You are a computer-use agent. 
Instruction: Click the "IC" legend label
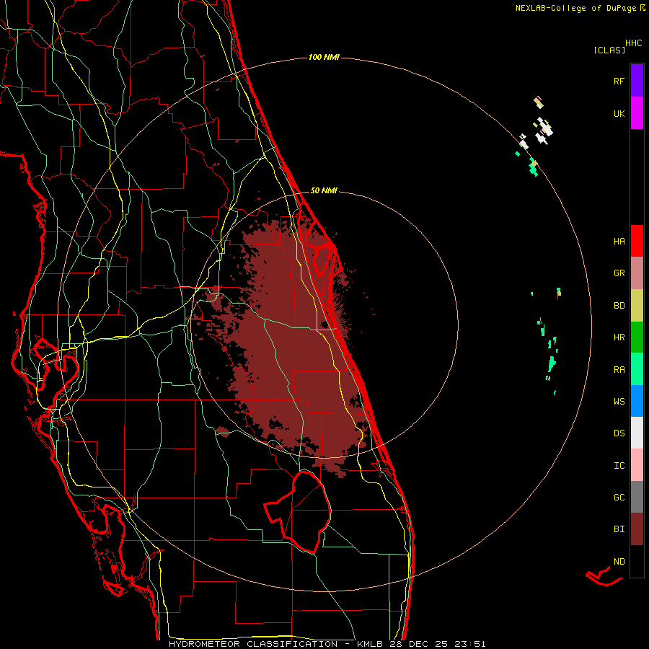pyautogui.click(x=619, y=466)
